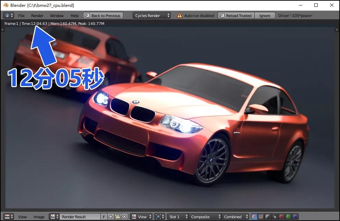Open the Cycles Render engine dropdown
This screenshot has height=221, width=340.
click(151, 15)
